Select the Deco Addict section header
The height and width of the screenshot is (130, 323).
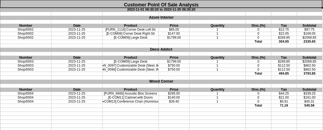click(x=161, y=50)
